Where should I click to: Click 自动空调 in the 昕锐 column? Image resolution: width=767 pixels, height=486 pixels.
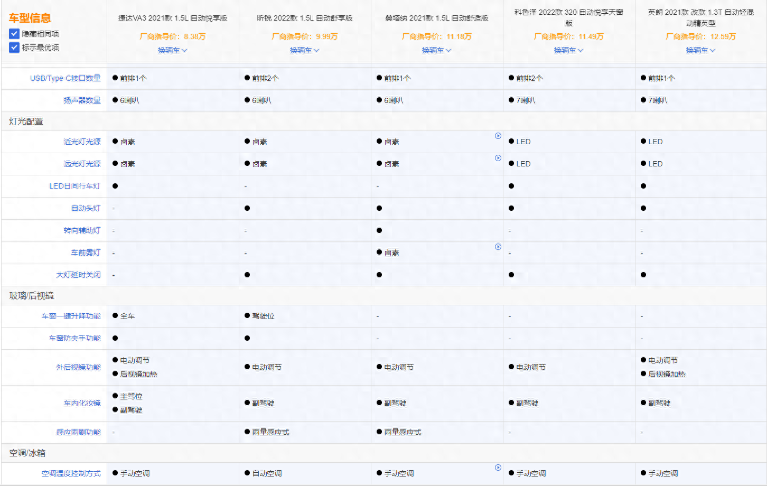pyautogui.click(x=267, y=473)
